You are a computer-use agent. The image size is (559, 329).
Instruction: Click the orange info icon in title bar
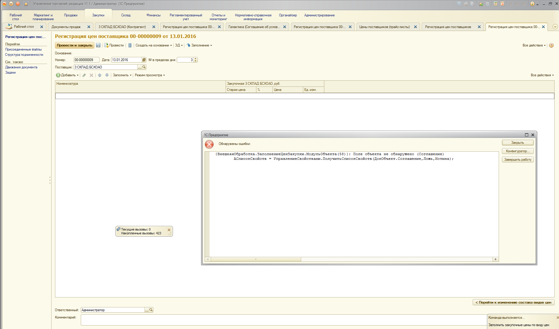(x=532, y=4)
